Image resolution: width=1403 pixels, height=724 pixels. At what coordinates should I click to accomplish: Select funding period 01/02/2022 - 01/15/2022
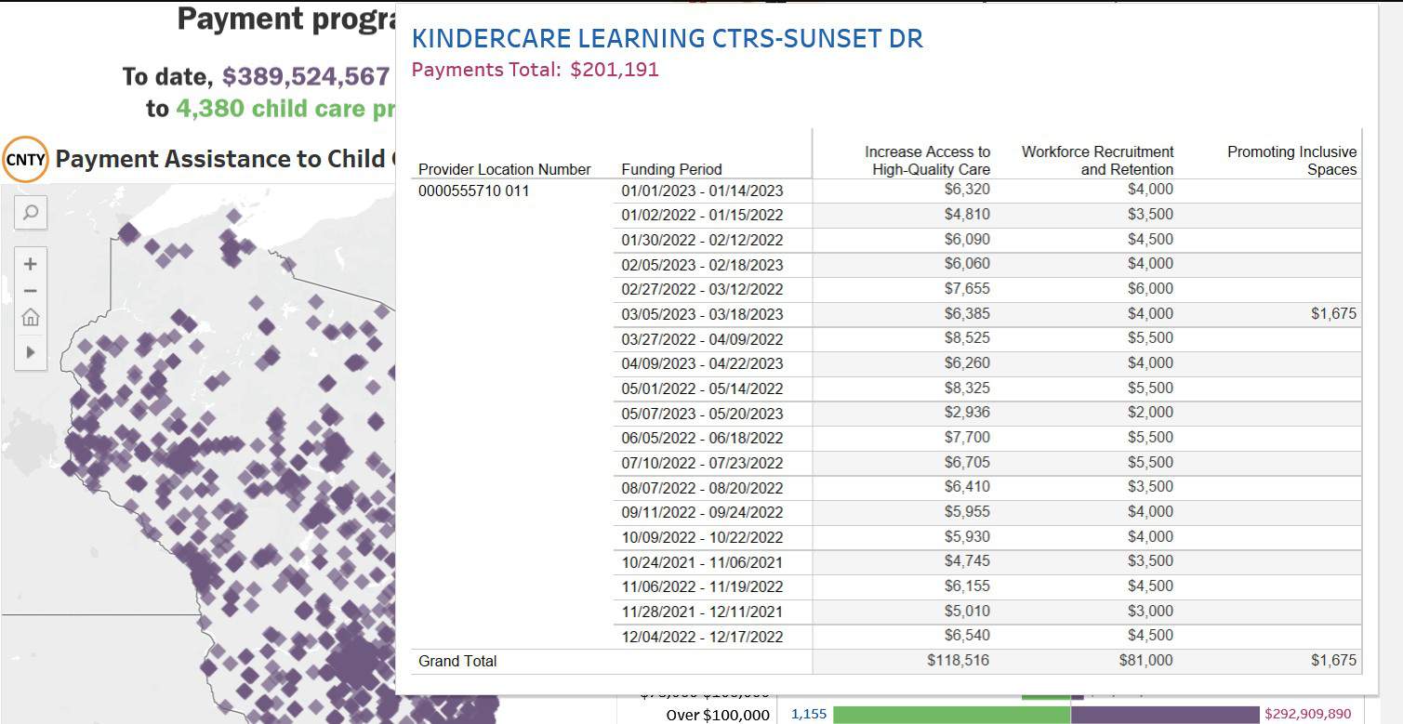(702, 215)
